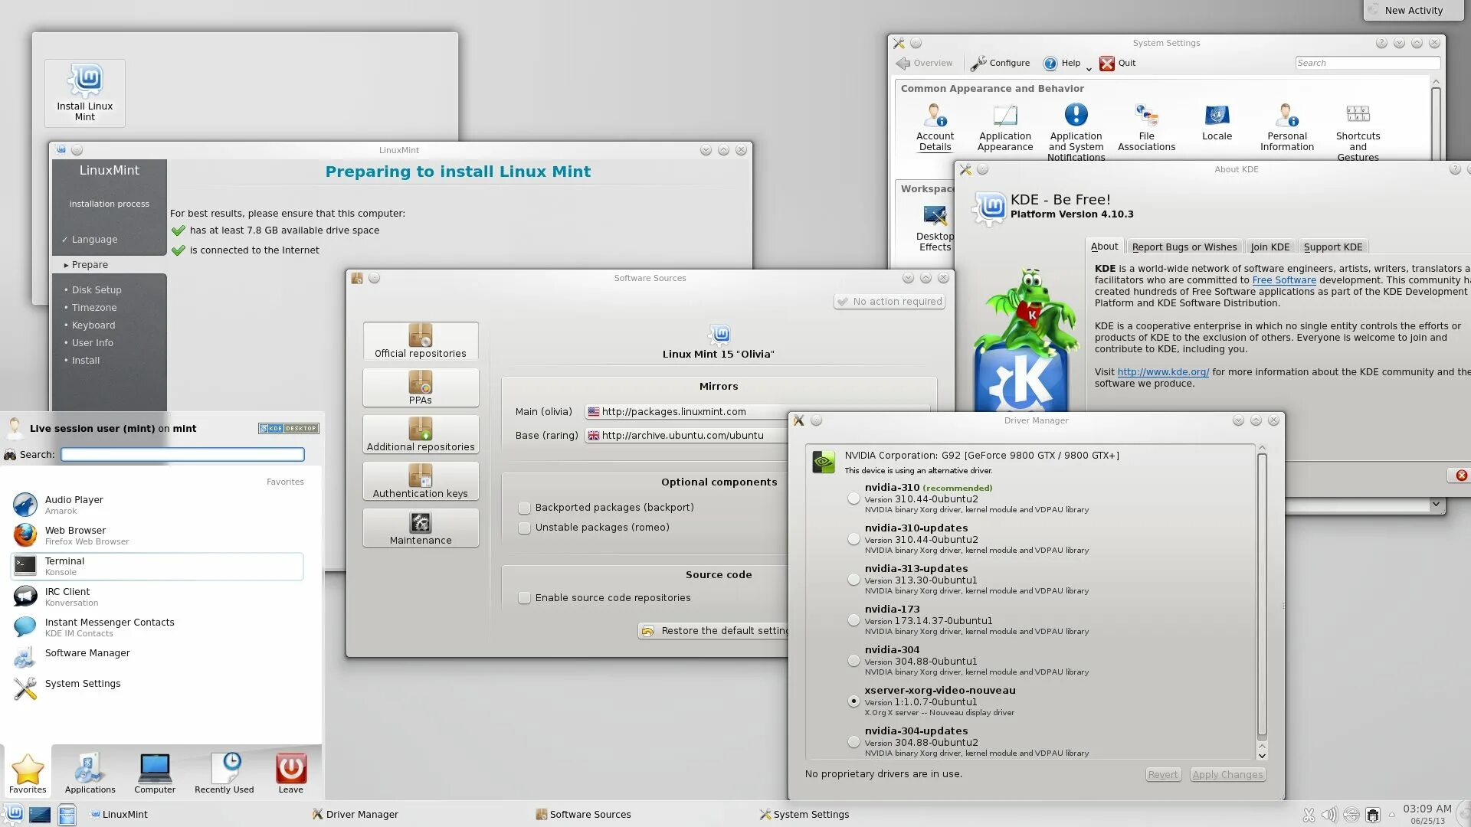Open Install Linux Mint desktop icon
The height and width of the screenshot is (827, 1471).
85,93
